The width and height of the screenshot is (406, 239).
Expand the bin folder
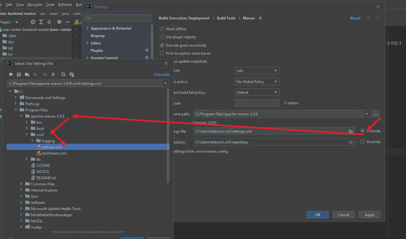tap(27, 122)
